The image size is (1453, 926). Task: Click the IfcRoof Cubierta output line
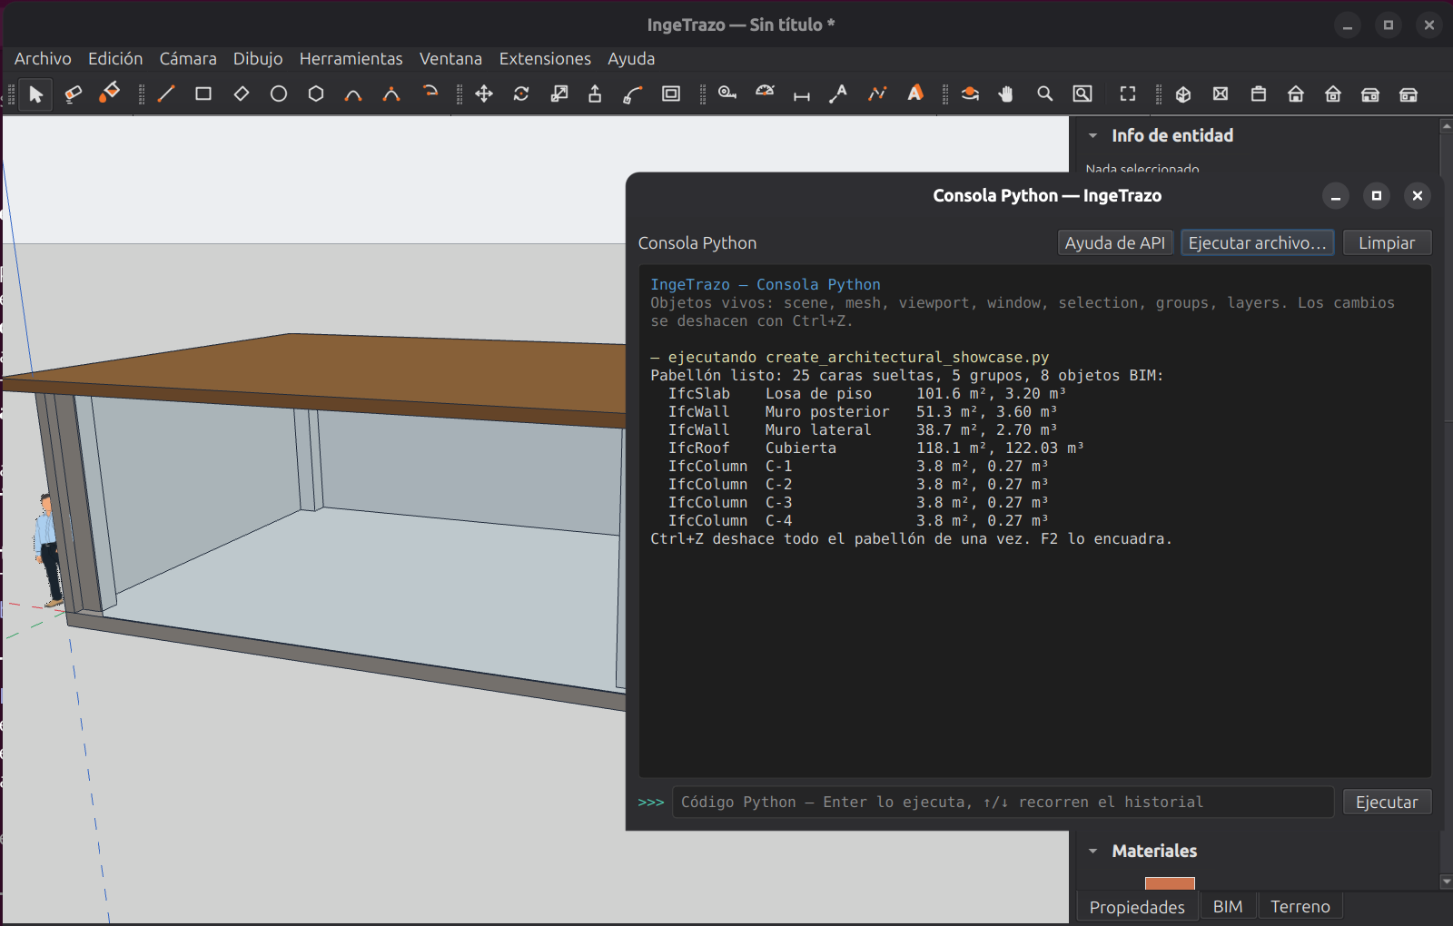(876, 448)
